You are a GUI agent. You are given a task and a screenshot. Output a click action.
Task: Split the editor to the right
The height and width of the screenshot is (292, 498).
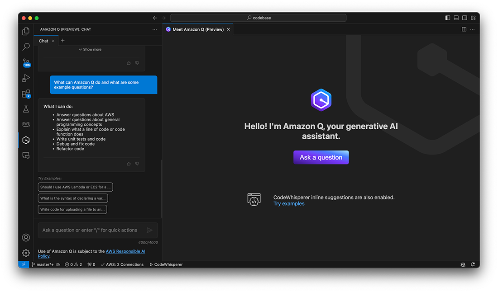point(464,29)
